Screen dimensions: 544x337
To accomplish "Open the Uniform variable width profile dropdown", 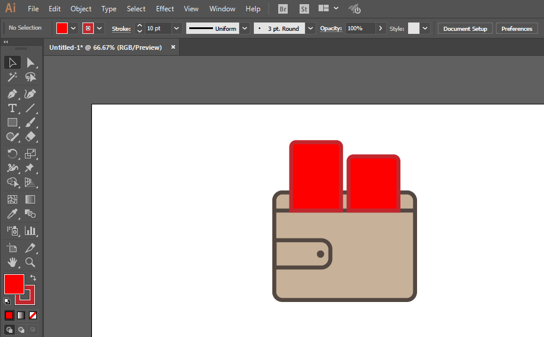I will pyautogui.click(x=244, y=28).
